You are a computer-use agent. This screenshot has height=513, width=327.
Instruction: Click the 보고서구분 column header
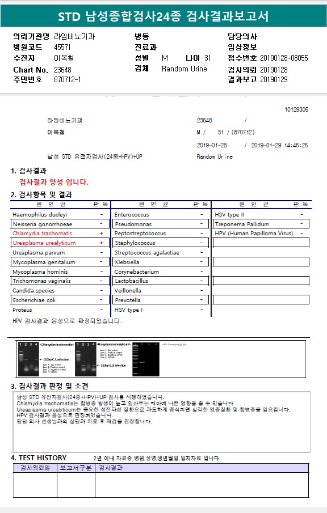[x=76, y=468]
